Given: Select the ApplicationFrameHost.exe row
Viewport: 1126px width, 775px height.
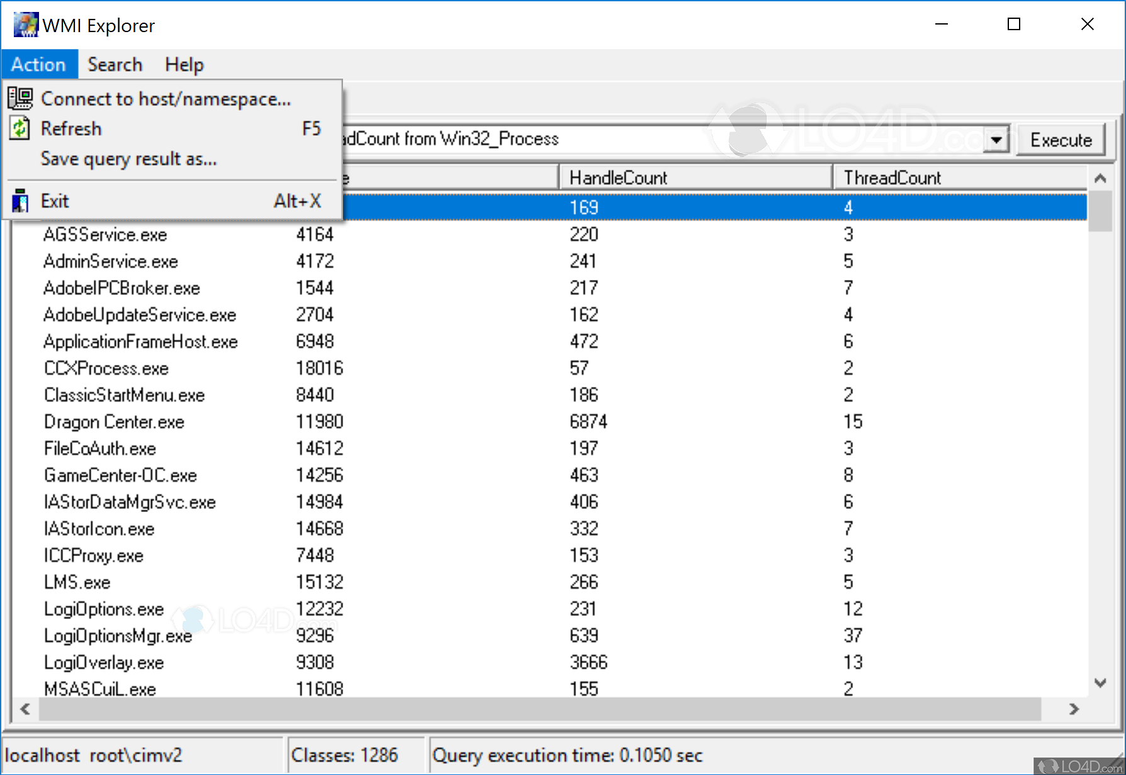Looking at the screenshot, I should pos(549,342).
